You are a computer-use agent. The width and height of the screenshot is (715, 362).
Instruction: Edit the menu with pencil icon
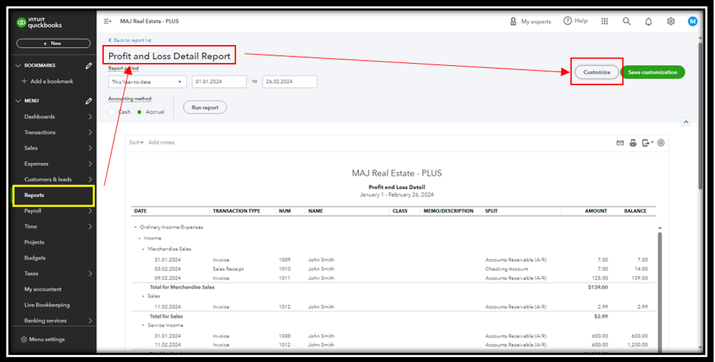tap(89, 101)
